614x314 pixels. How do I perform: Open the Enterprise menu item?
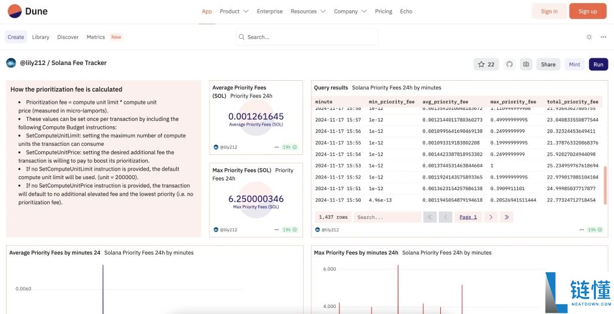click(x=270, y=12)
